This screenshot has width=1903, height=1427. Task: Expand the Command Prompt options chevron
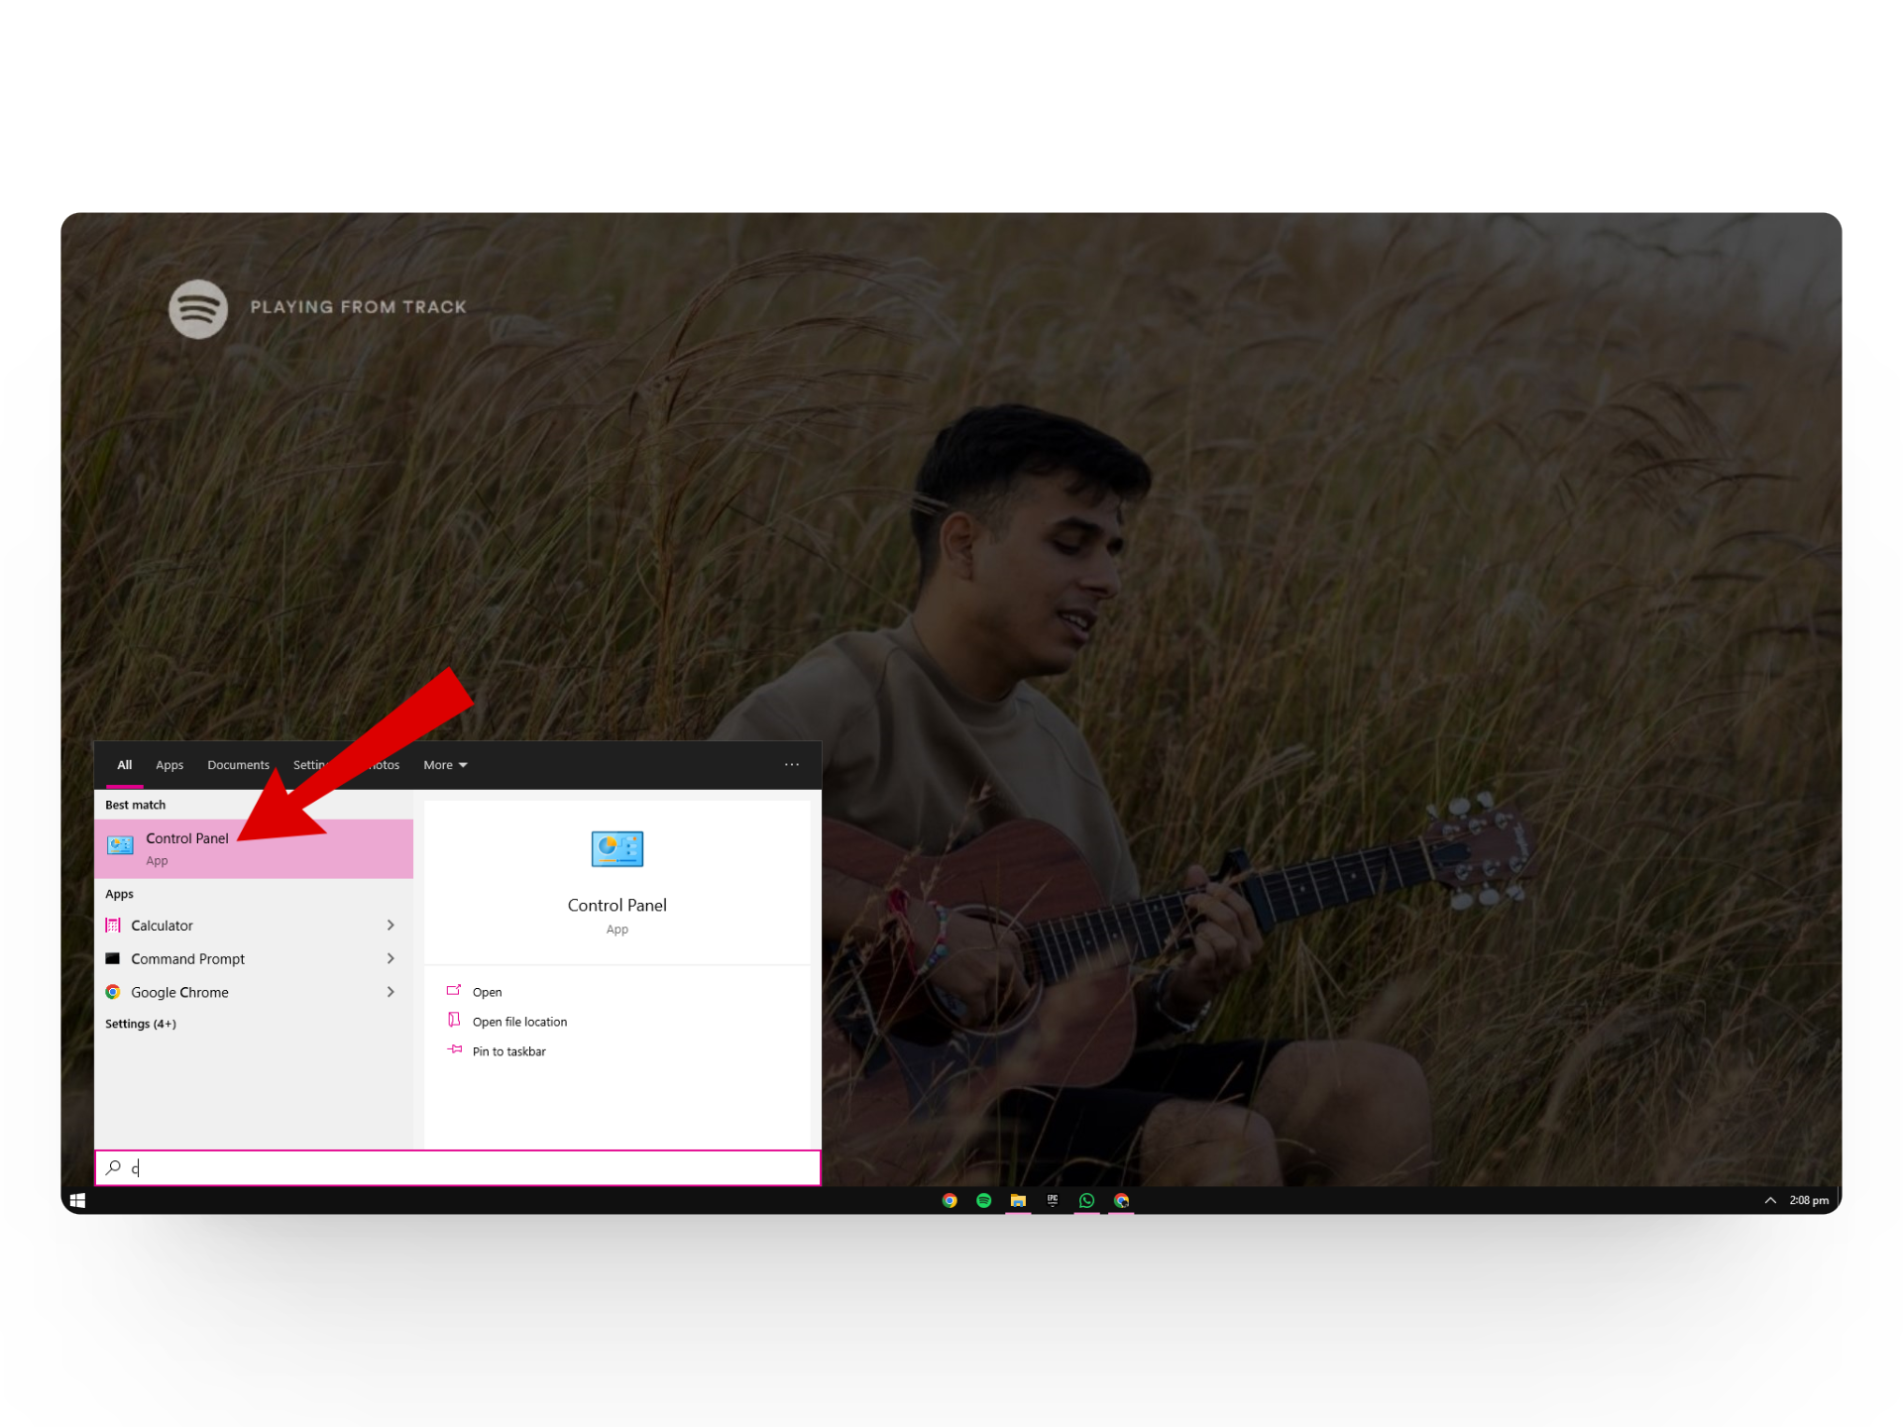coord(391,958)
